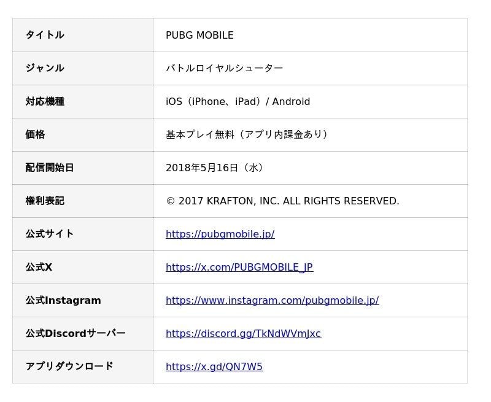Viewport: 491px width, 402px height.
Task: Click the KRAFTON copyright notice text
Action: 282,201
